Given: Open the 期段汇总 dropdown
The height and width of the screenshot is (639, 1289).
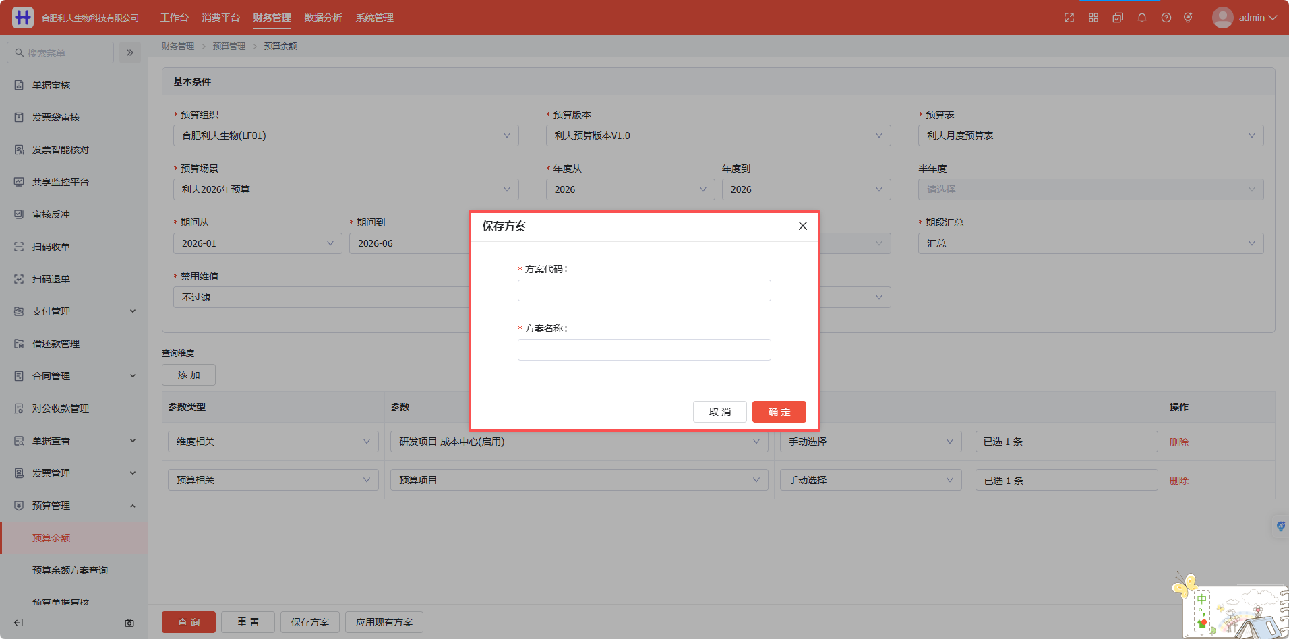Looking at the screenshot, I should (x=1090, y=243).
